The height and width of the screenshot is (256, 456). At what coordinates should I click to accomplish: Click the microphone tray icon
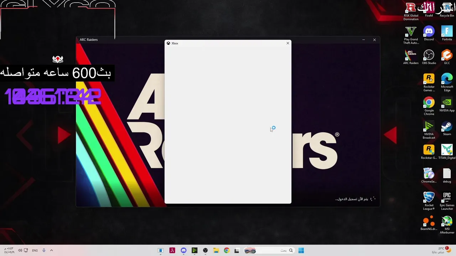pos(44,250)
